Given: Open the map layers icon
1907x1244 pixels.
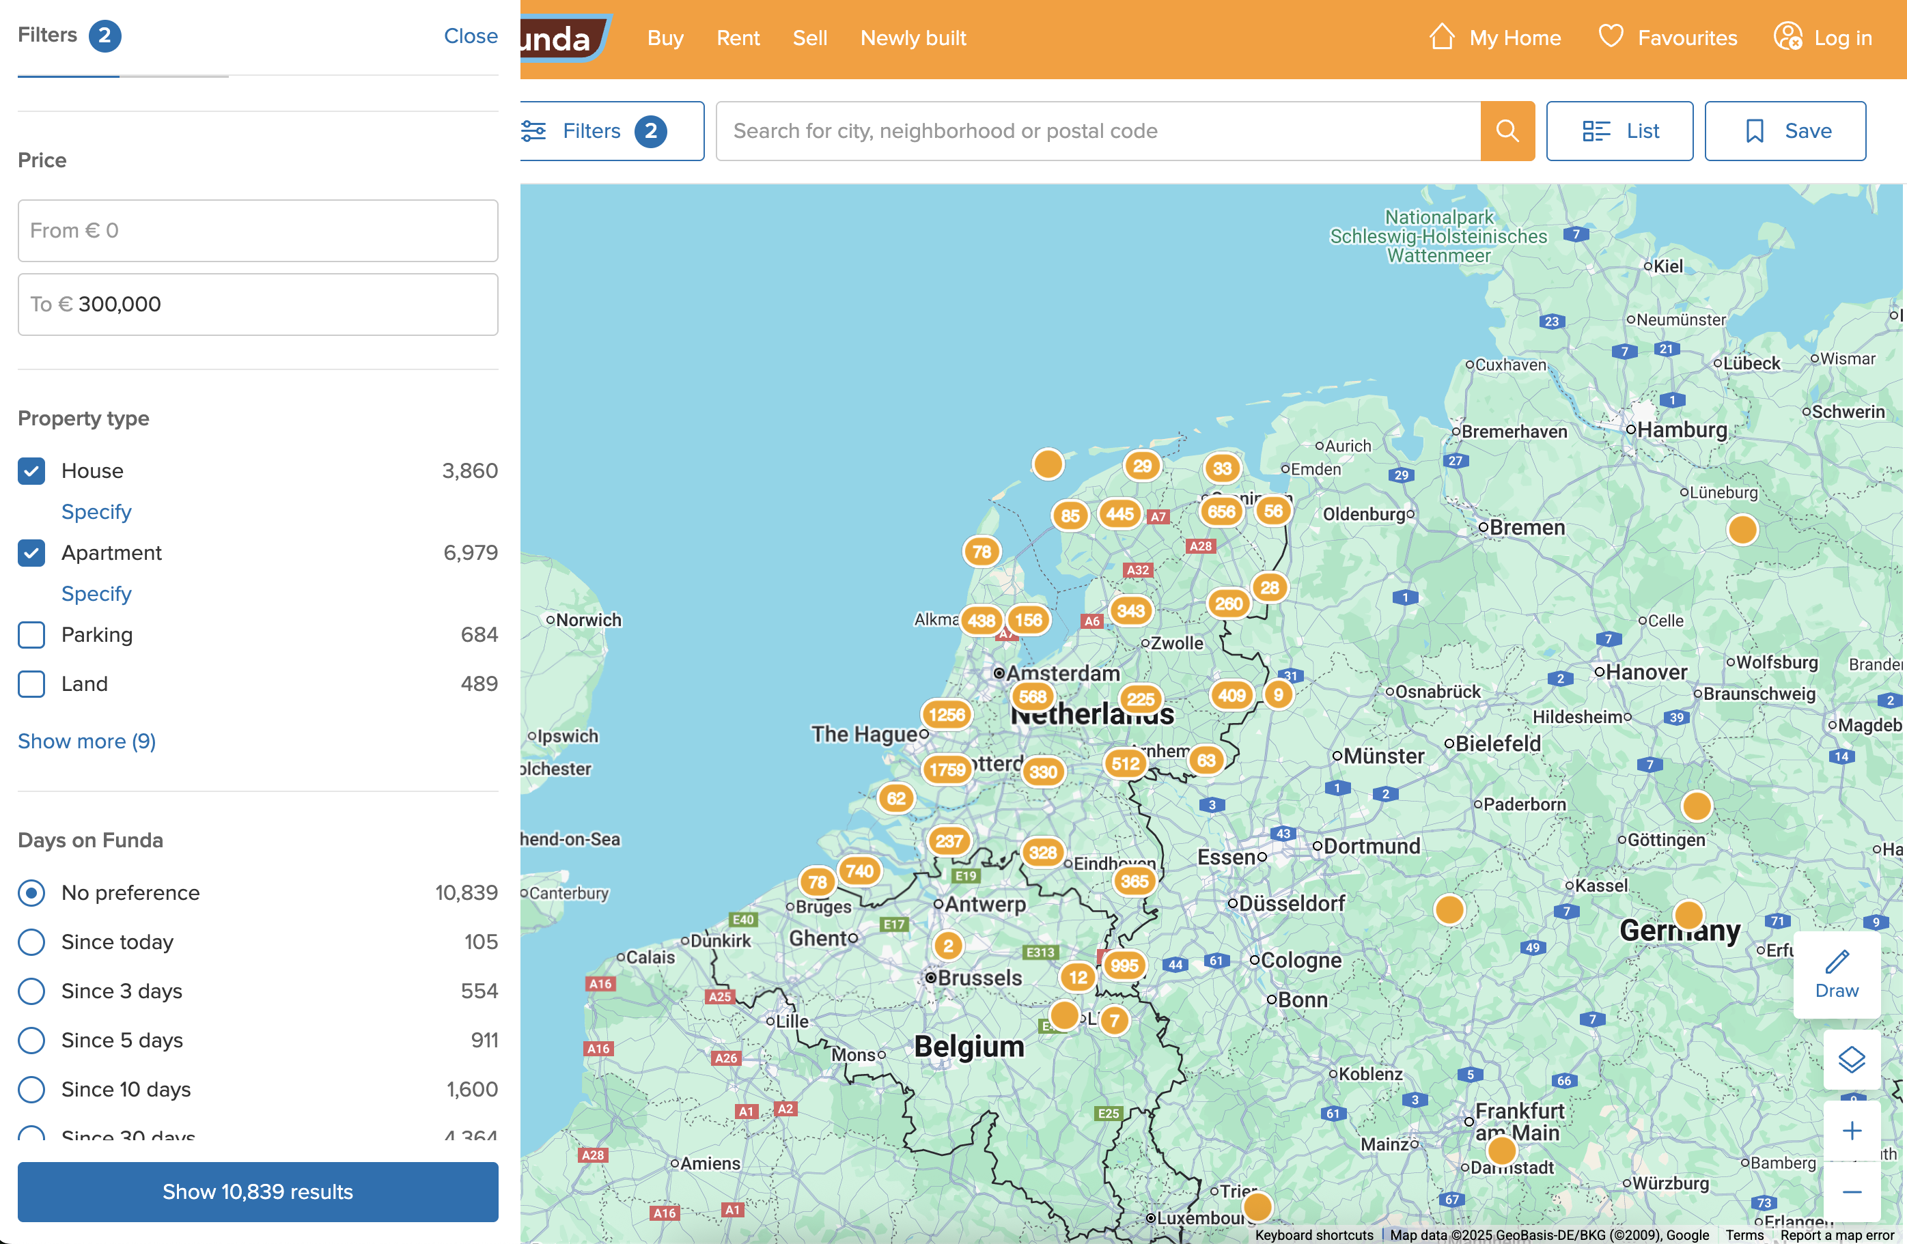Looking at the screenshot, I should click(x=1851, y=1059).
